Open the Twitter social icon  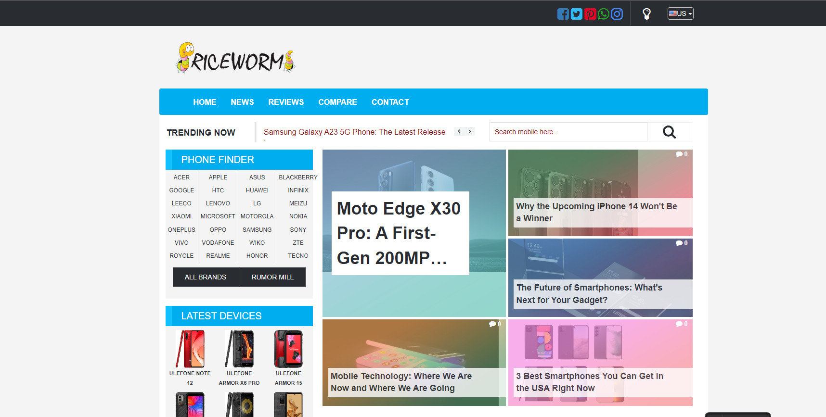coord(576,14)
